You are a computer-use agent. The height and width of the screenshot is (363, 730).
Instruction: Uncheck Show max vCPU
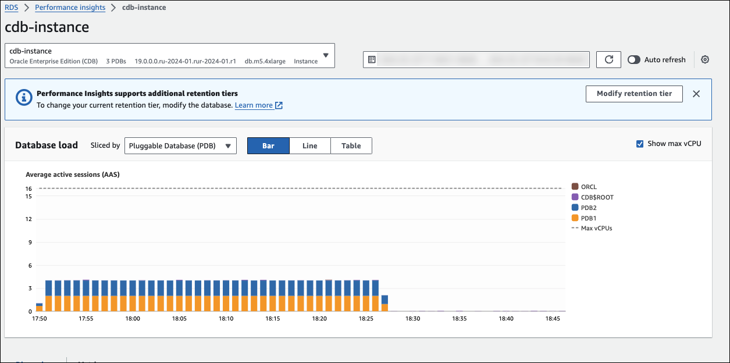pos(640,143)
